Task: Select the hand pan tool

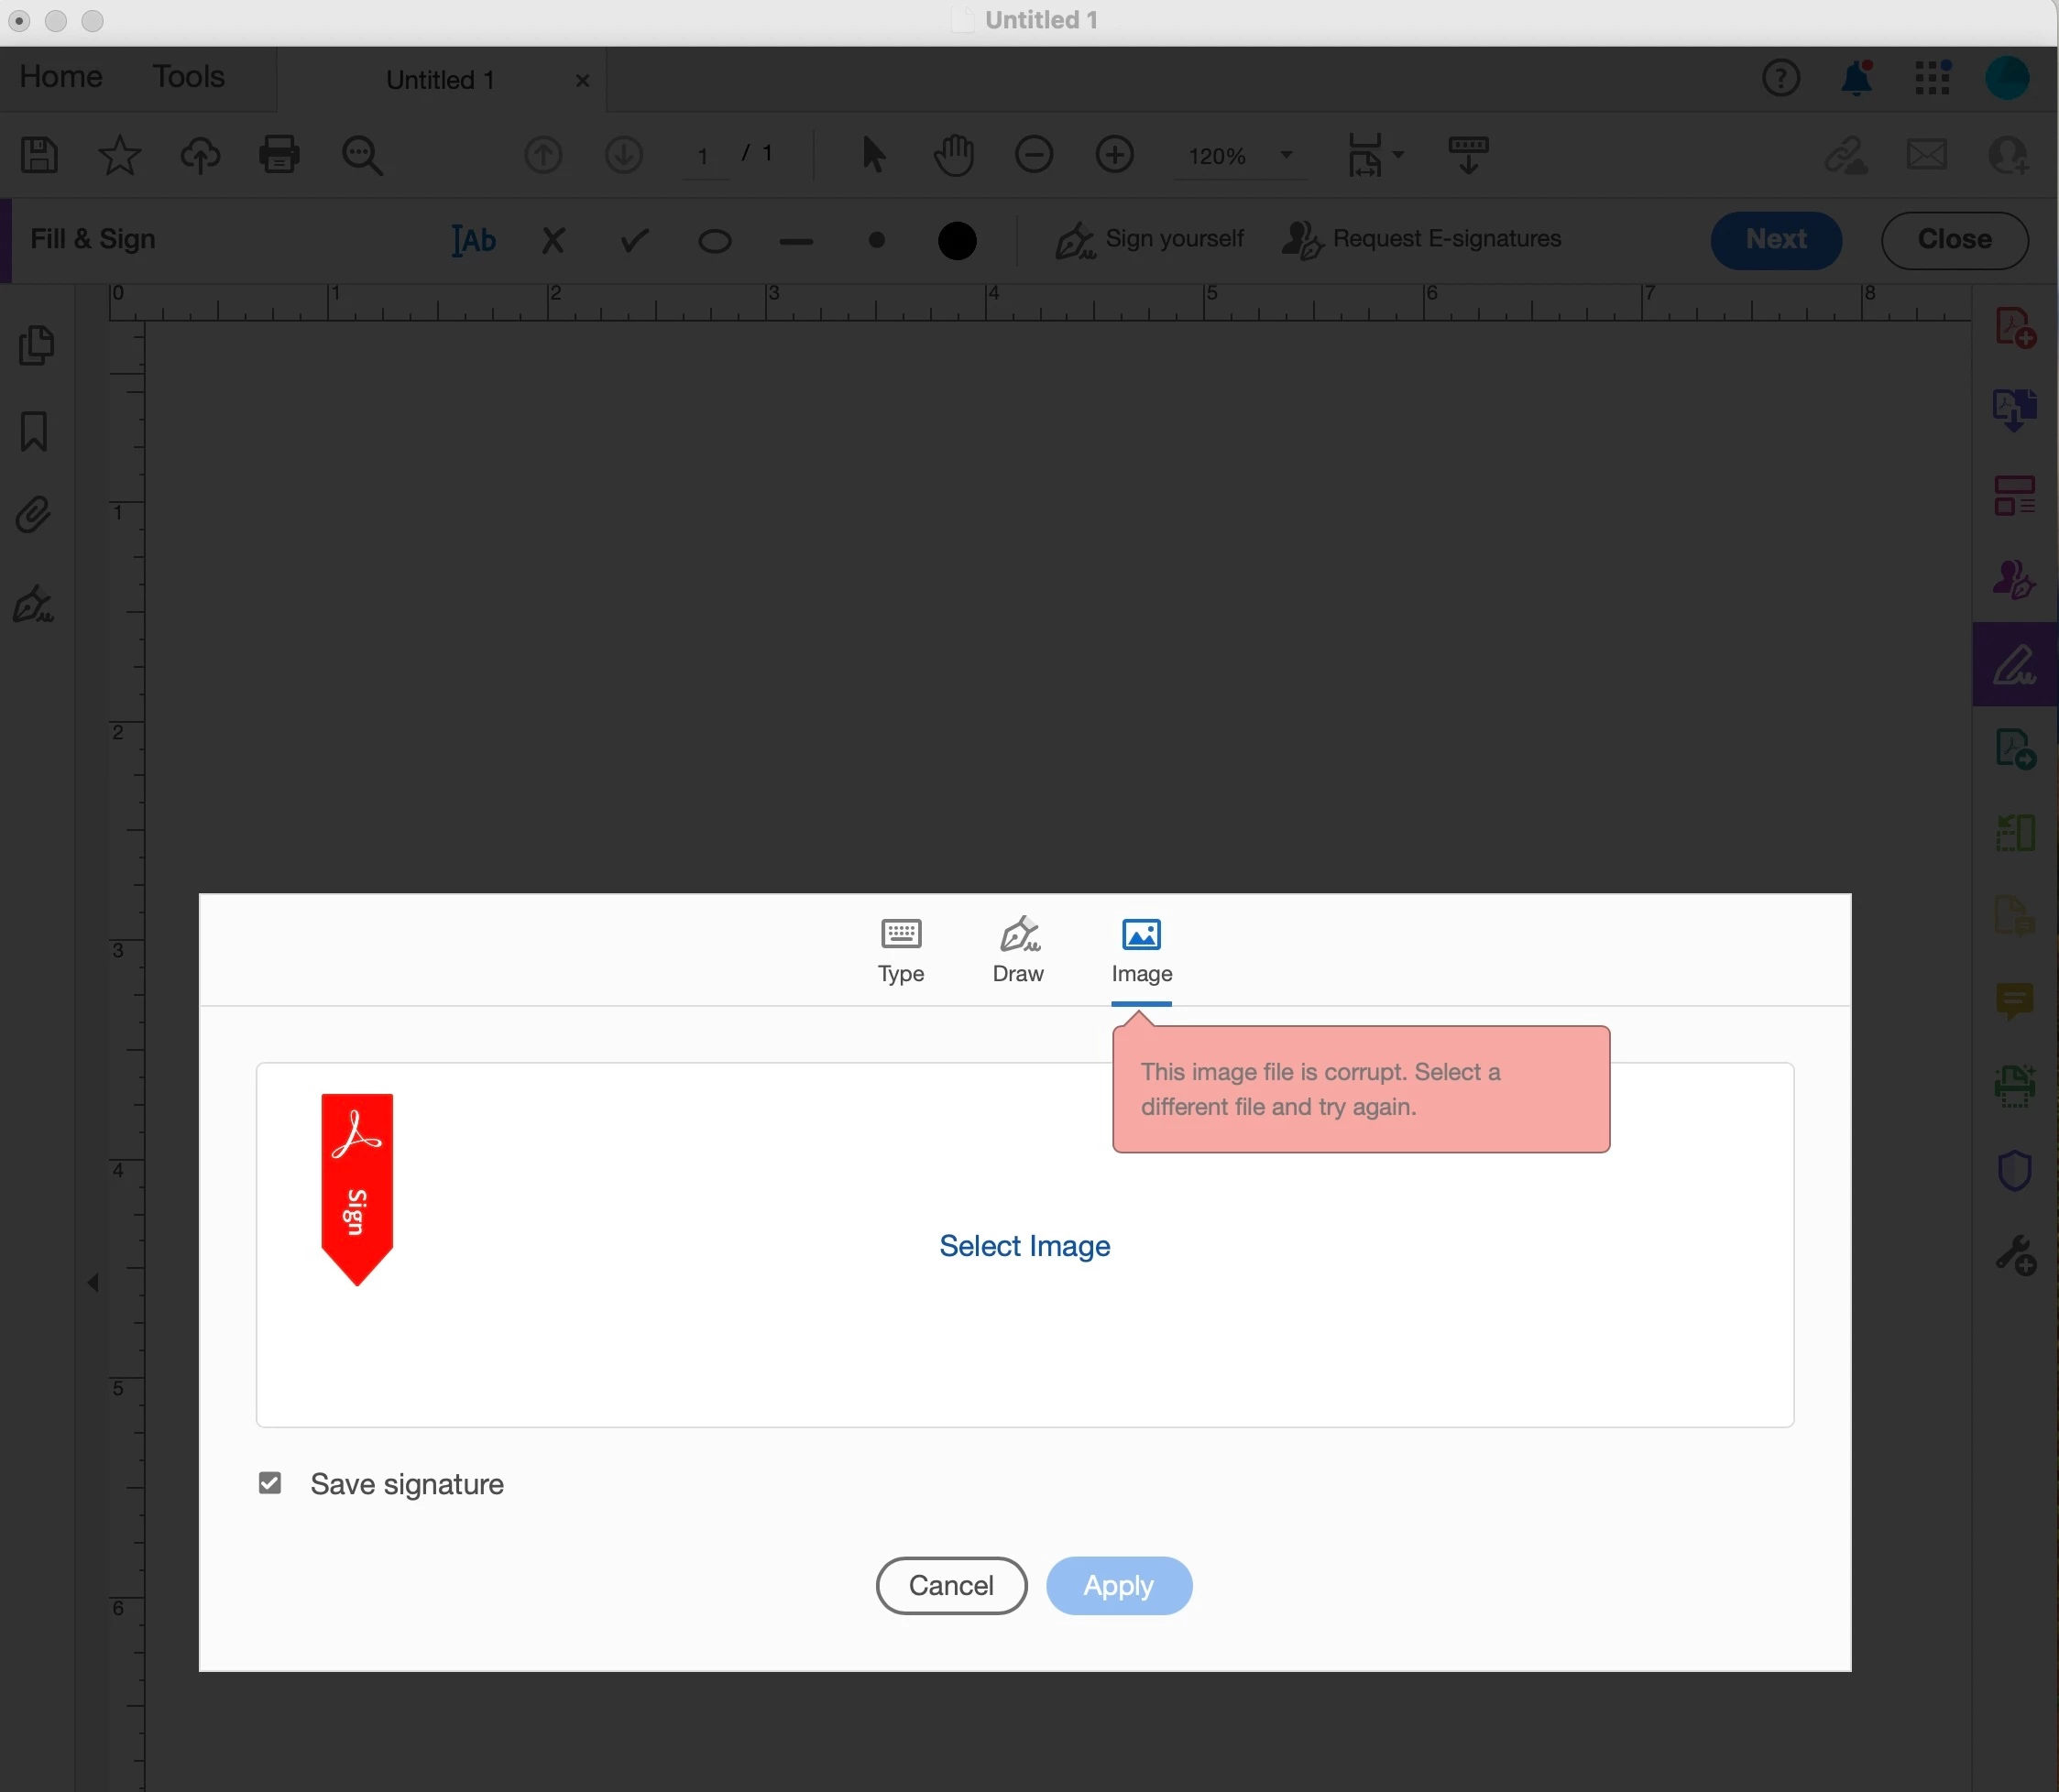Action: click(953, 155)
